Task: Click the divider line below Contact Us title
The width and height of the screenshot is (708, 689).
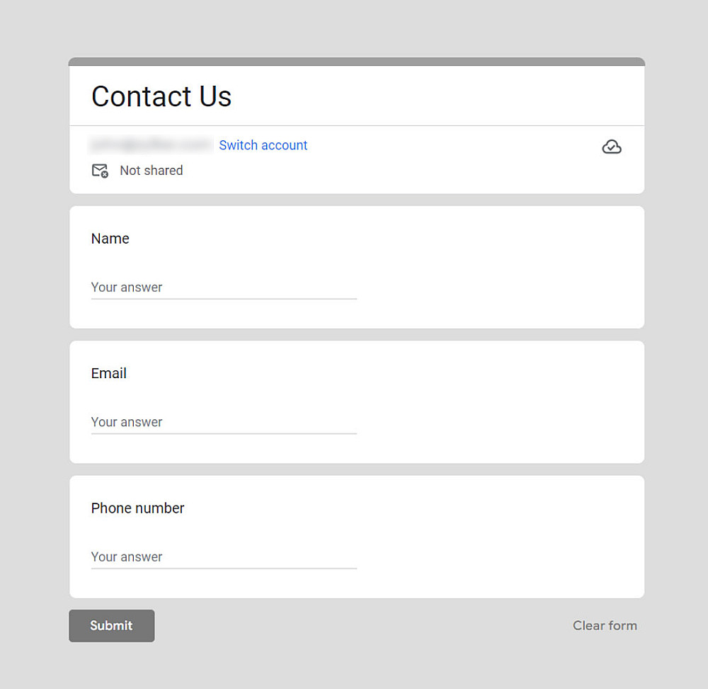Action: [x=357, y=126]
